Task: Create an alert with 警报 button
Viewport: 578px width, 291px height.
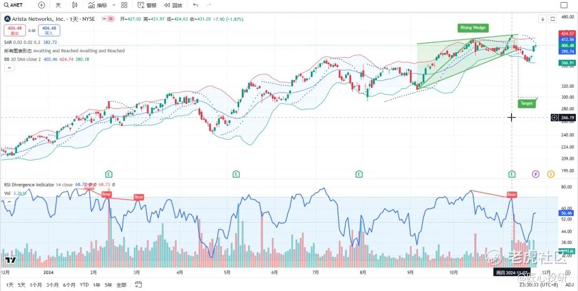Action: [x=147, y=5]
